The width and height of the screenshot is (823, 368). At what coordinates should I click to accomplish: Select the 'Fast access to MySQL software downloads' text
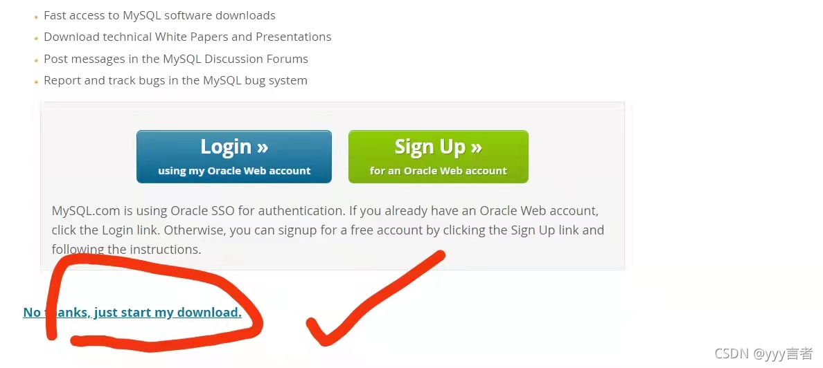tap(159, 16)
